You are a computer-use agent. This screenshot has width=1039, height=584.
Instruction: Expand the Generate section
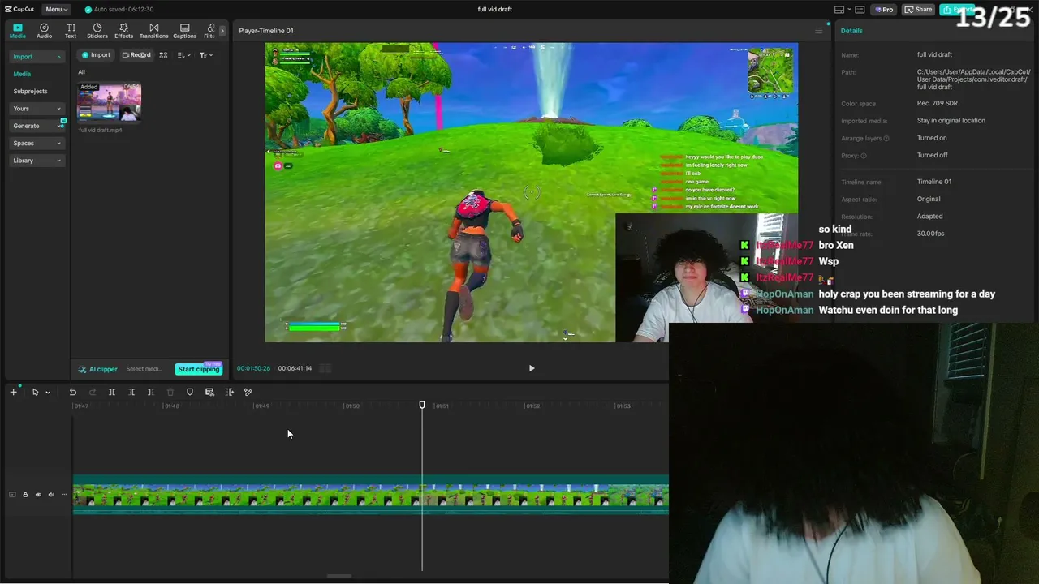[37, 126]
